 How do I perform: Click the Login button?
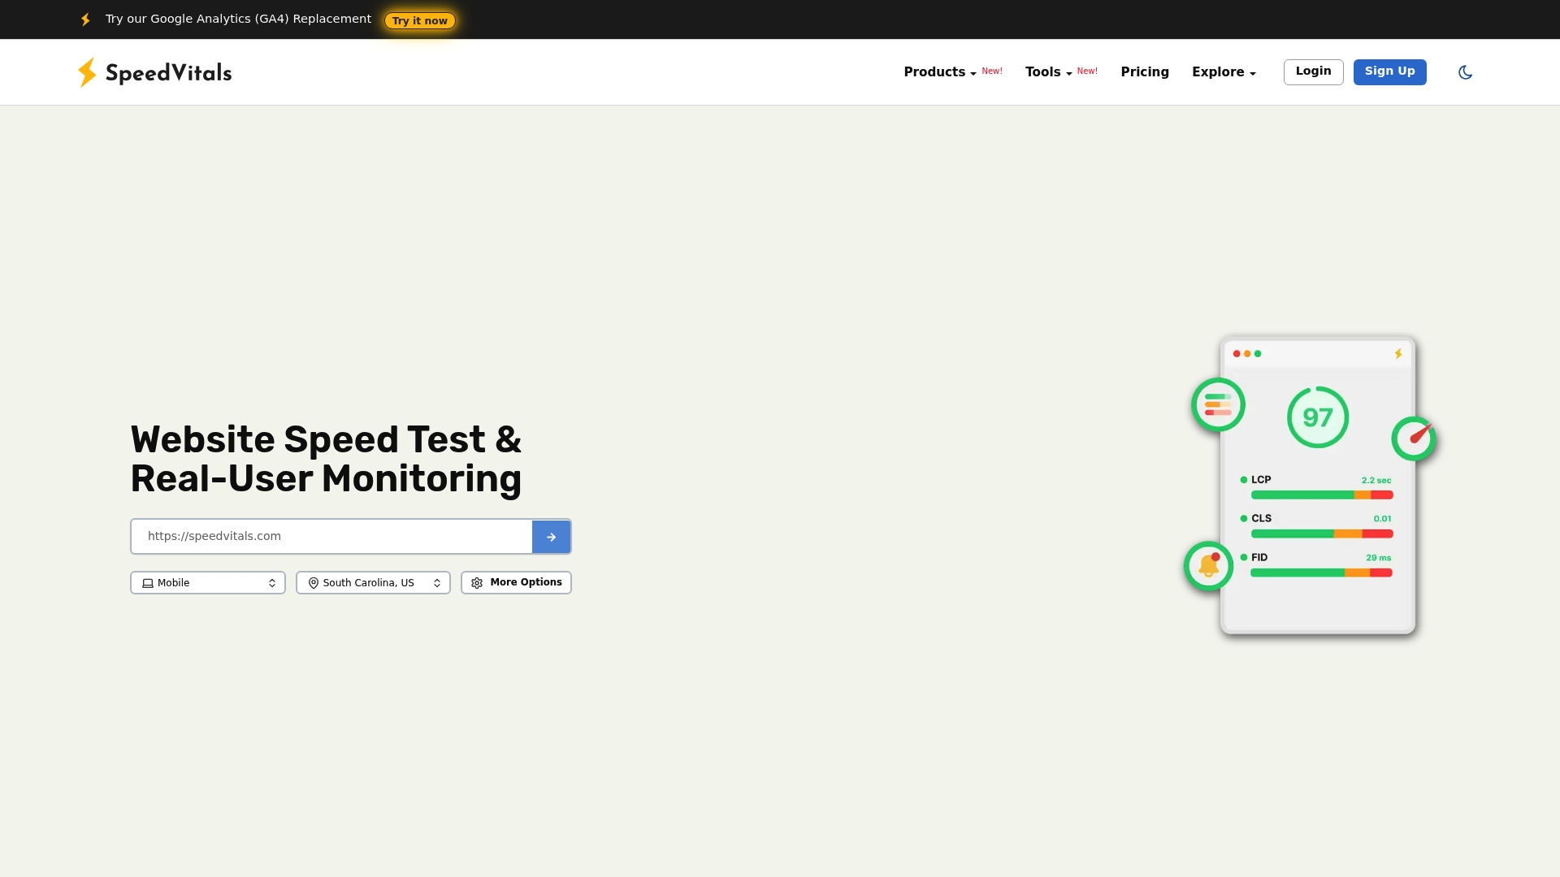click(1313, 71)
